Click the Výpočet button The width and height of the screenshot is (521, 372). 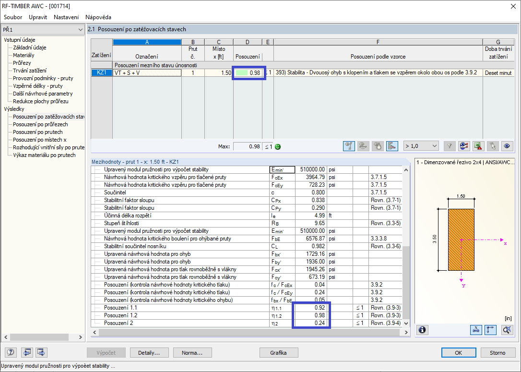pos(107,353)
